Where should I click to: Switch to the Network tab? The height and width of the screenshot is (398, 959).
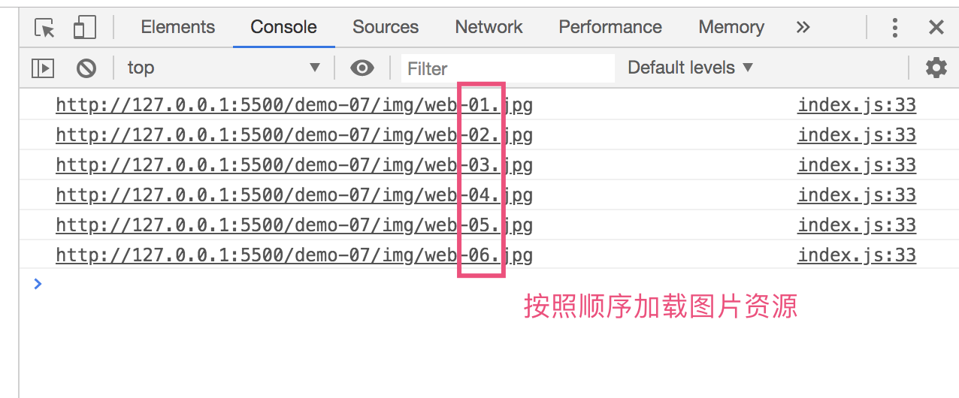coord(489,28)
